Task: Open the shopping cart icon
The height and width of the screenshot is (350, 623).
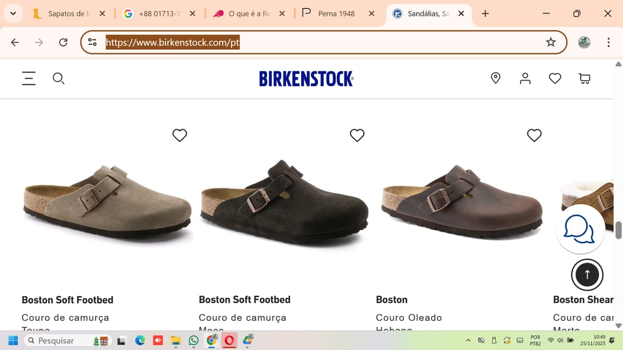Action: (x=585, y=78)
